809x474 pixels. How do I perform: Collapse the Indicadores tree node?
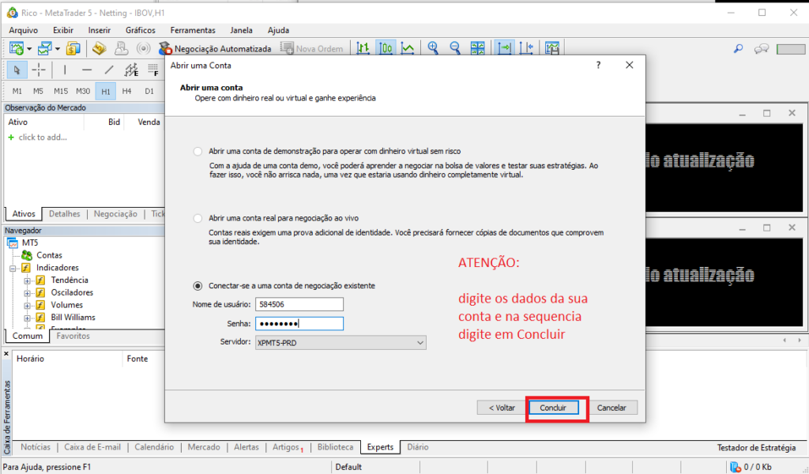coord(14,268)
